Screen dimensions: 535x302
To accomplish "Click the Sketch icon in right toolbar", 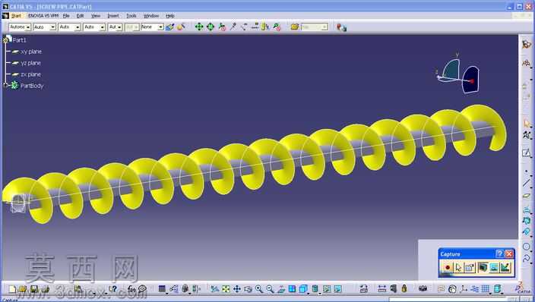I will pyautogui.click(x=526, y=153).
